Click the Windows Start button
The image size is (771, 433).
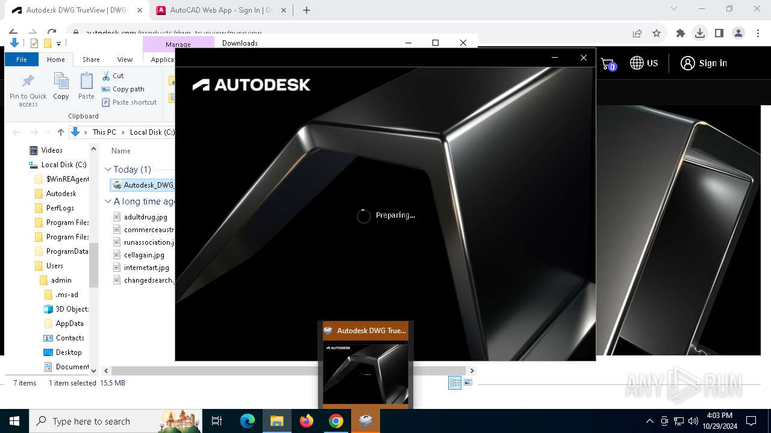14,421
